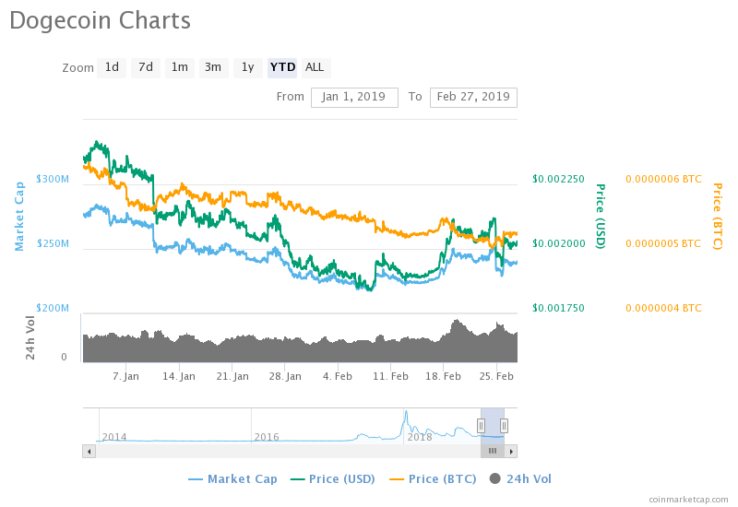The width and height of the screenshot is (738, 507).
Task: Click the 0.0000005 BTC axis label
Action: (x=663, y=243)
